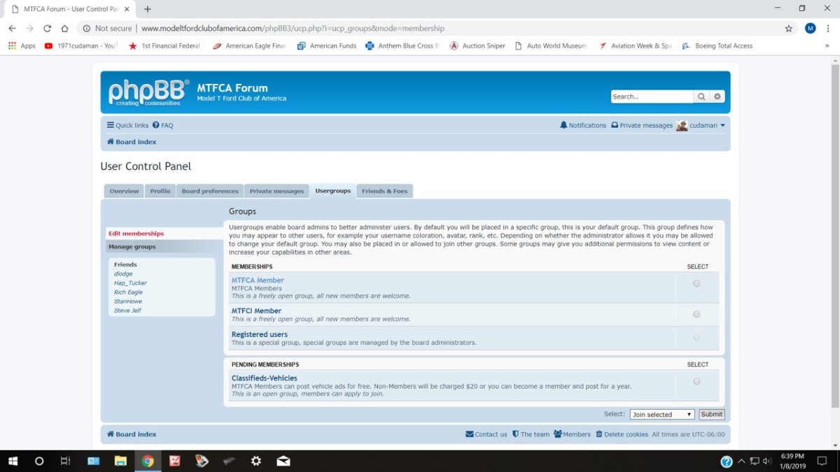Screen dimensions: 840x472
Task: Open advanced search gear icon
Action: [x=717, y=96]
